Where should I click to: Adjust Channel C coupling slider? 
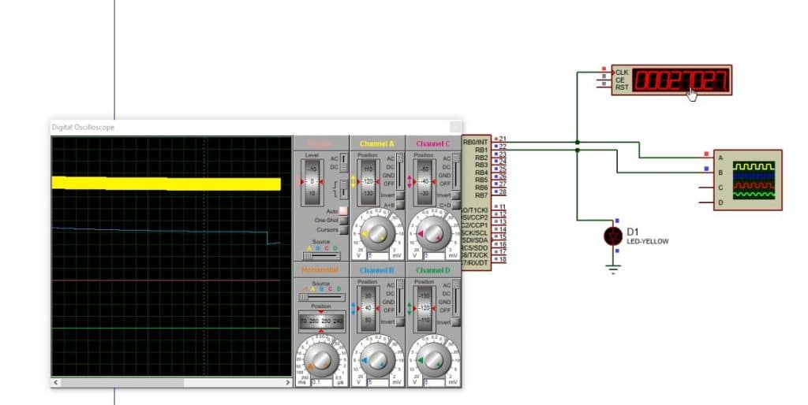456,171
